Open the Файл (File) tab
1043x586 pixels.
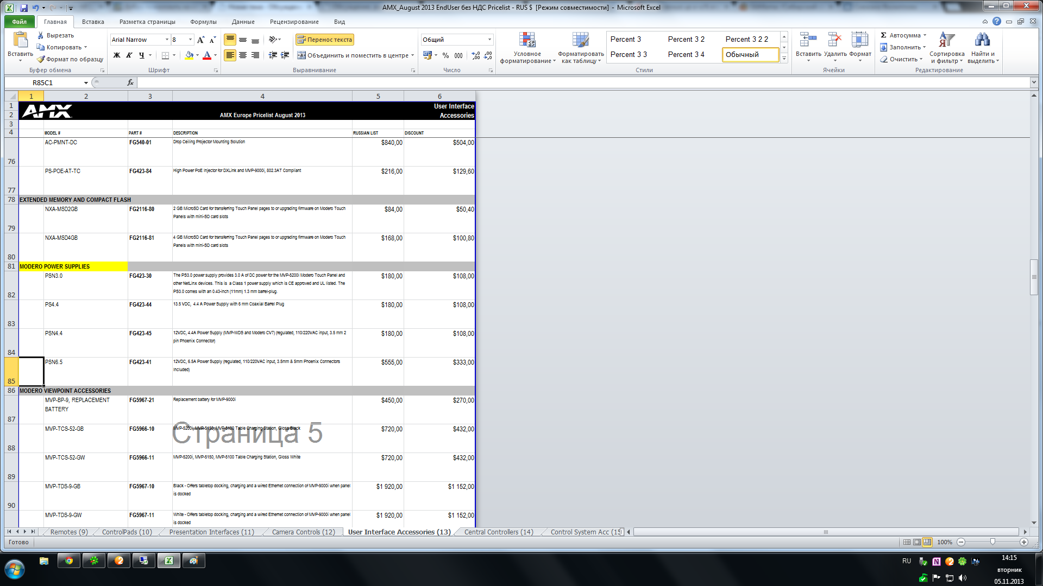(20, 22)
